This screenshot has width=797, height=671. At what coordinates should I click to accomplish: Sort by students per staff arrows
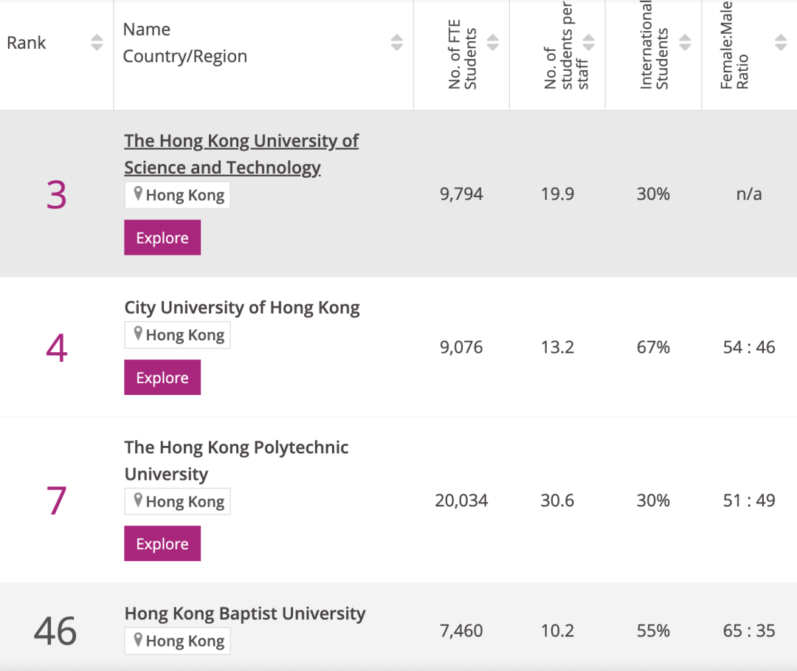point(589,43)
